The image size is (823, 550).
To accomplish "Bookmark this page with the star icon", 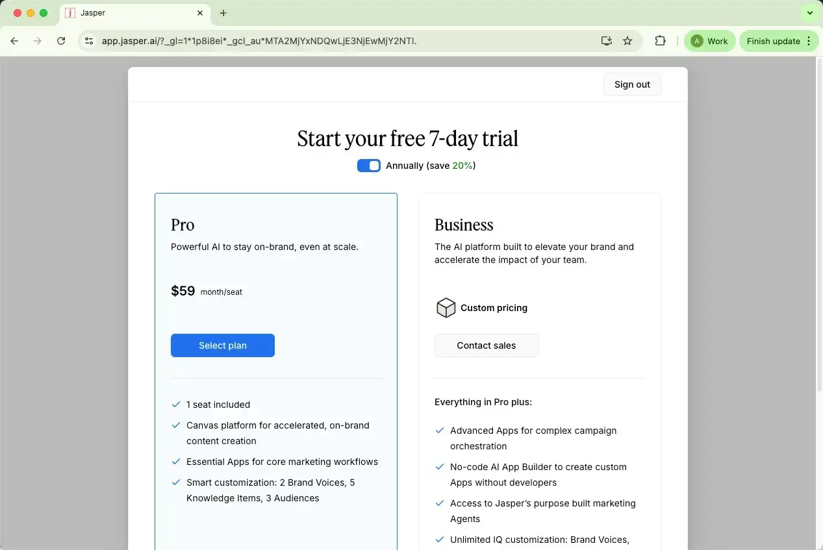I will click(627, 41).
